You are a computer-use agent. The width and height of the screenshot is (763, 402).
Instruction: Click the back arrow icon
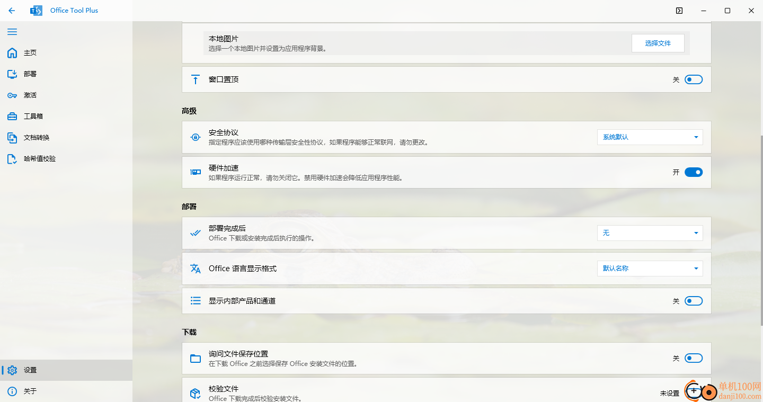click(x=12, y=11)
